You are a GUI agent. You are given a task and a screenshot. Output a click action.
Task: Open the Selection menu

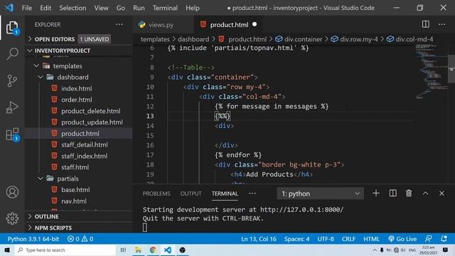(x=73, y=8)
